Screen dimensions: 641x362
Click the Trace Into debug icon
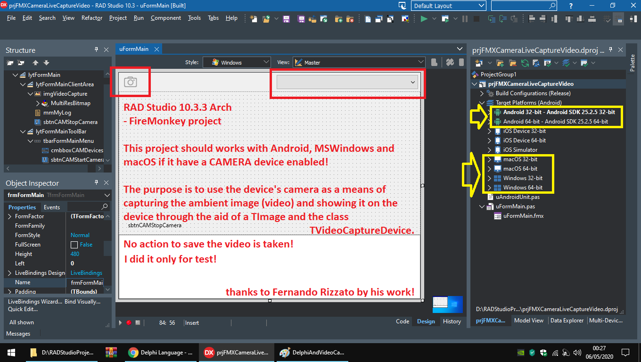[492, 19]
